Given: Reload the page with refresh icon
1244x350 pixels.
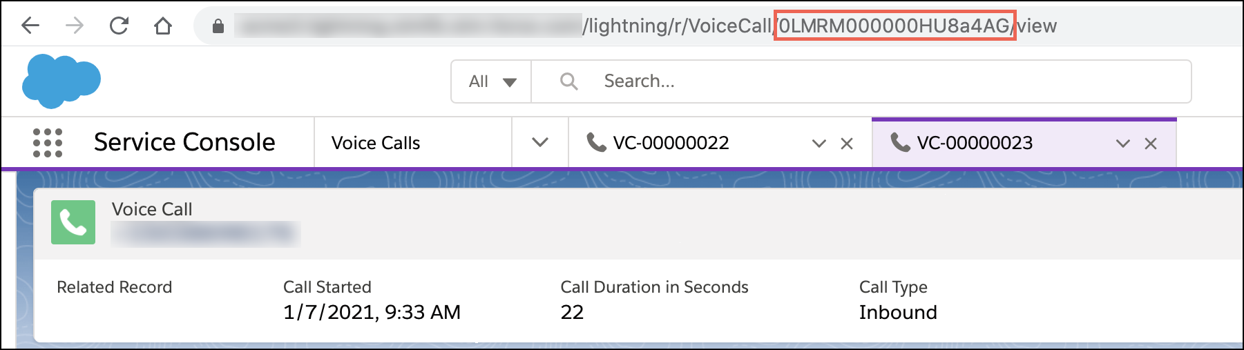Looking at the screenshot, I should tap(119, 26).
